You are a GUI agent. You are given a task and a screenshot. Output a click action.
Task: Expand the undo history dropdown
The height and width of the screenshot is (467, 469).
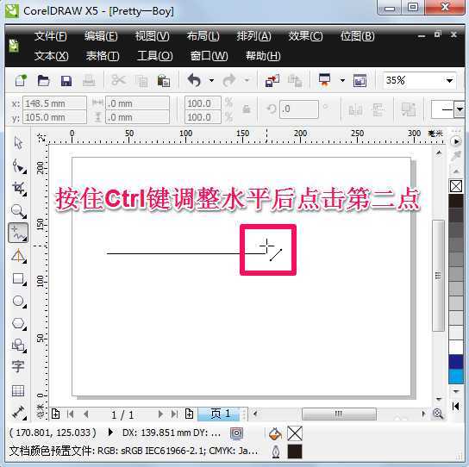click(211, 80)
